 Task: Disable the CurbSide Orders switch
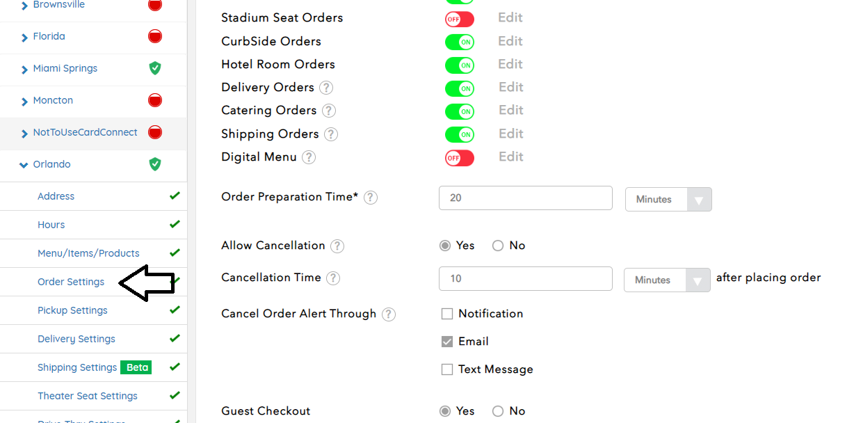(x=460, y=42)
